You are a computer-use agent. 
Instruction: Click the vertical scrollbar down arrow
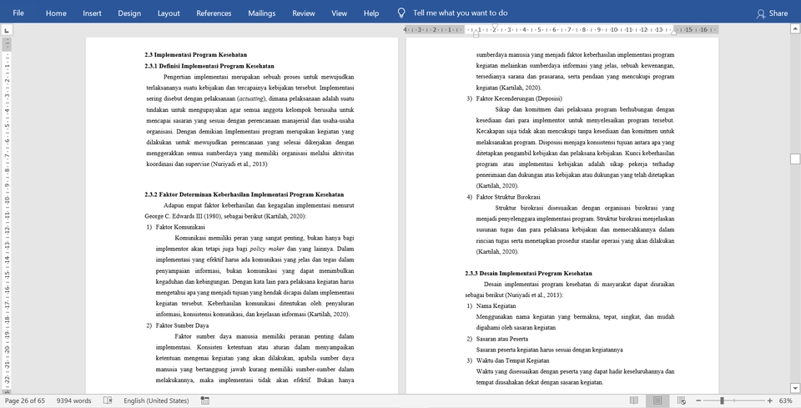[x=795, y=388]
